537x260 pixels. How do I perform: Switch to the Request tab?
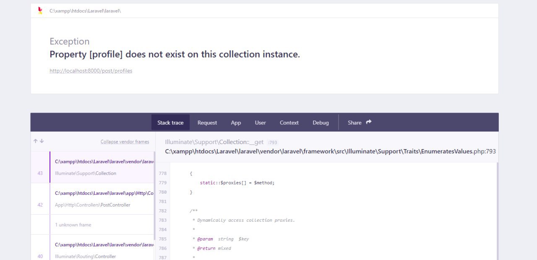(x=207, y=123)
